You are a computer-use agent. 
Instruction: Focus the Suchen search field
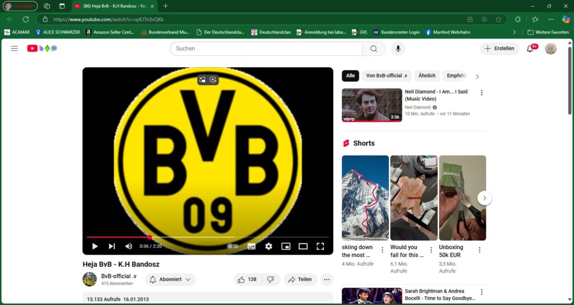click(x=266, y=49)
